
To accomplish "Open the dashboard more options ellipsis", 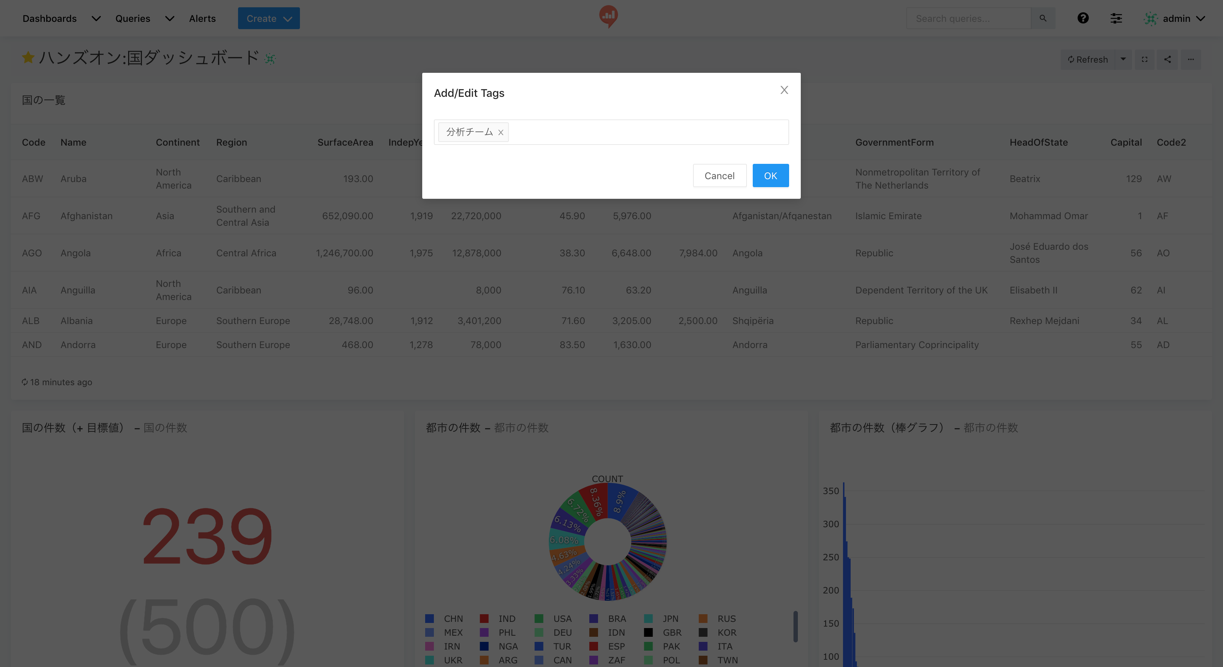I will point(1190,59).
